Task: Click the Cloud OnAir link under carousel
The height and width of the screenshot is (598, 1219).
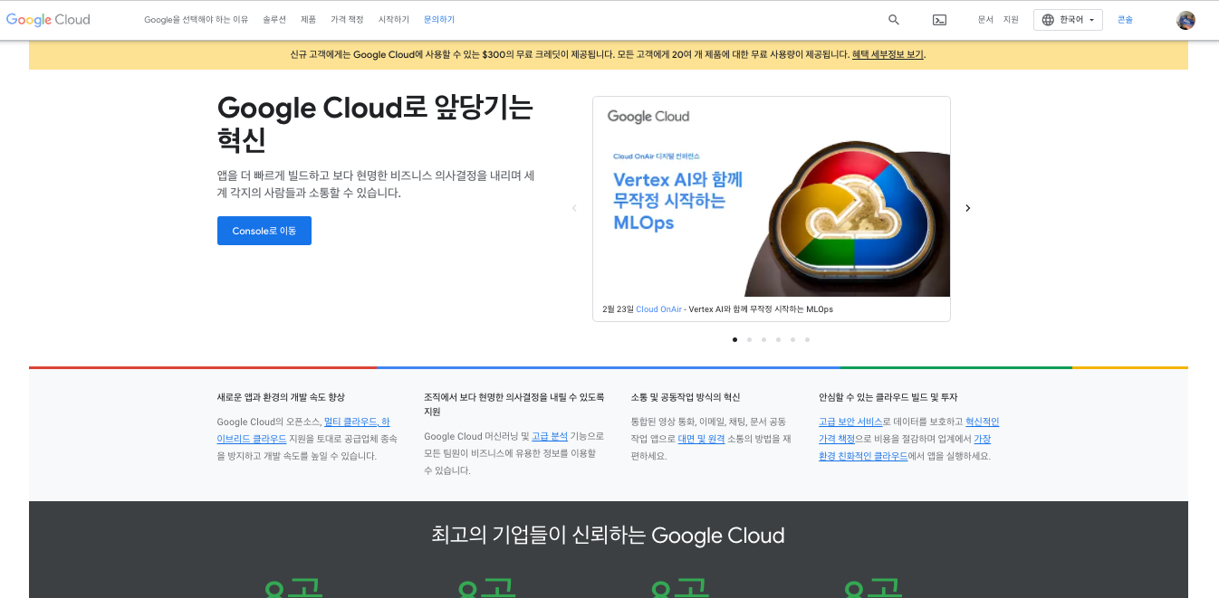Action: 658,309
